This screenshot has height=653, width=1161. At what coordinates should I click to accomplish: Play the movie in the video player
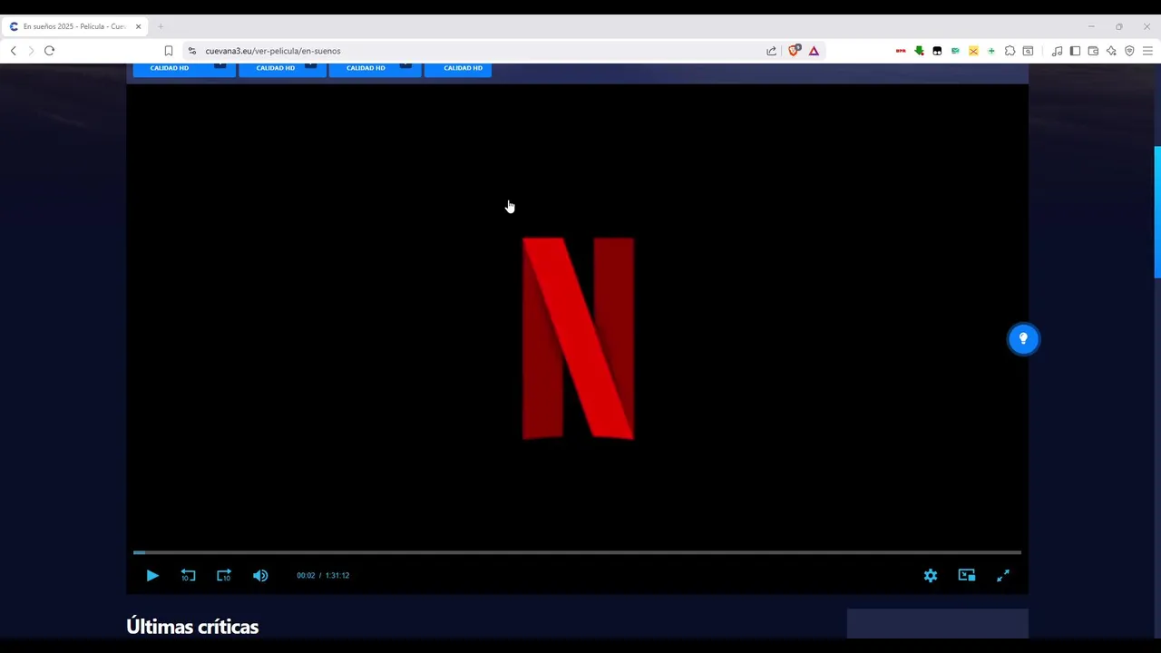(x=152, y=575)
